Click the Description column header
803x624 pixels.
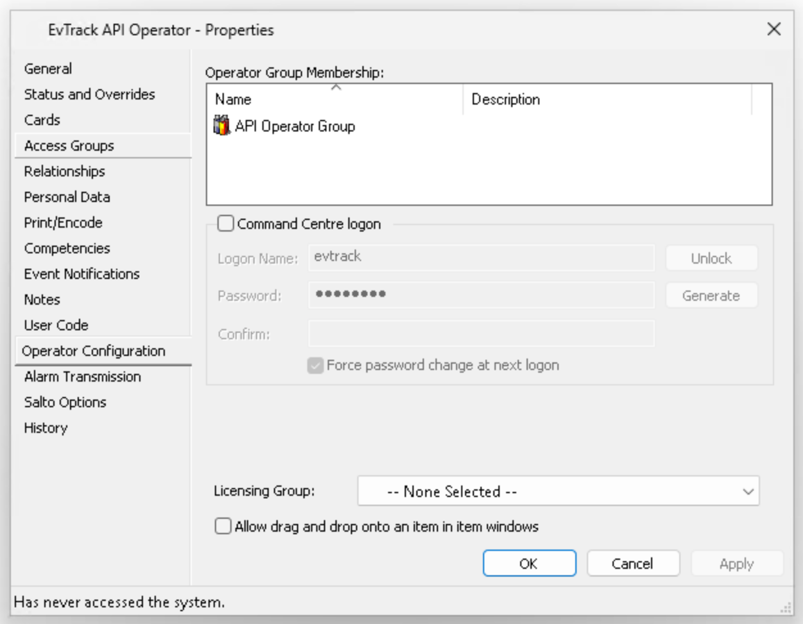tap(607, 99)
